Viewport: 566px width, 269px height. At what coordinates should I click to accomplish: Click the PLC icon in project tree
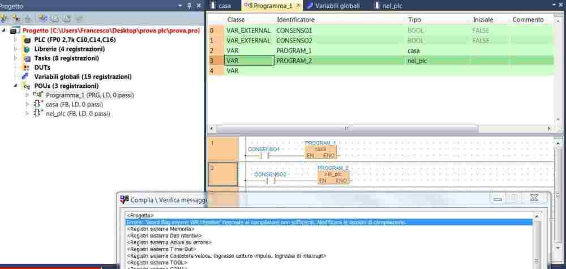pos(28,40)
